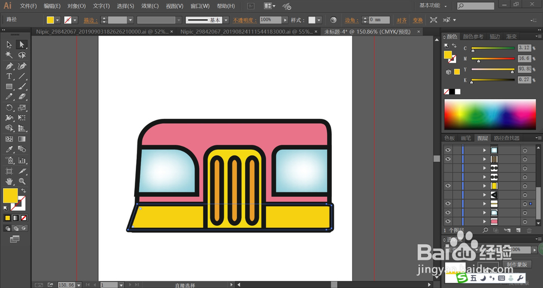Select the Pen tool
The height and width of the screenshot is (288, 543).
tap(9, 66)
